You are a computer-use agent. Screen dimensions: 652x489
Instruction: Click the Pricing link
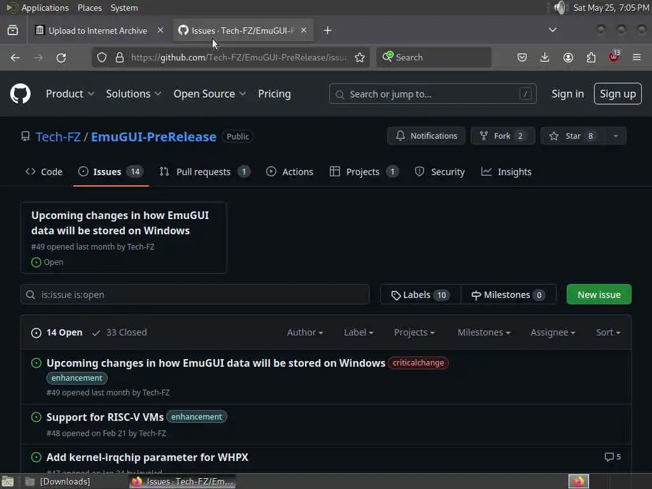click(274, 94)
